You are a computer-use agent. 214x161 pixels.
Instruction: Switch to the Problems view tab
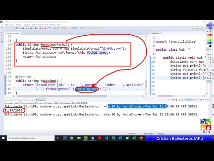9,100
